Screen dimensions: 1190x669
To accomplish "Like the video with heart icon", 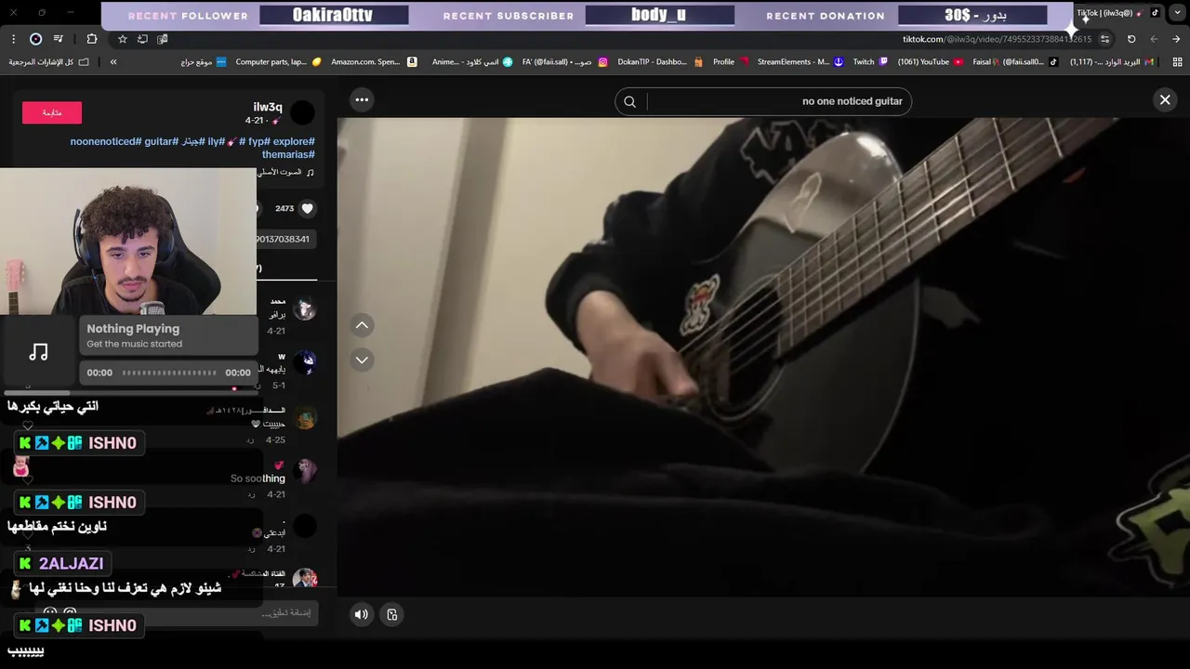I will (x=308, y=209).
